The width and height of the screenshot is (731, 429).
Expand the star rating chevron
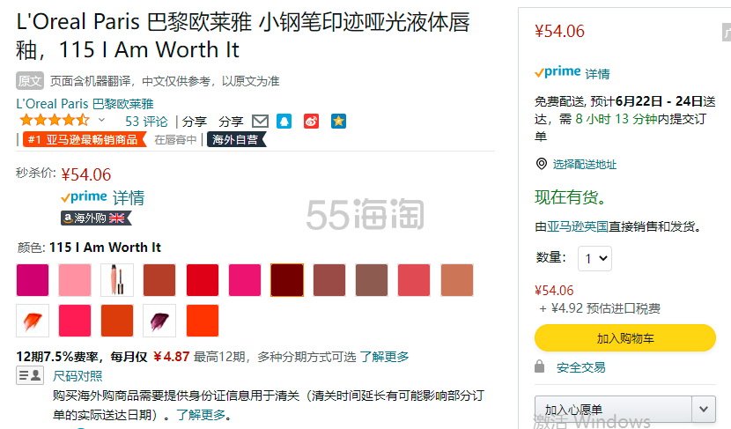(x=101, y=121)
